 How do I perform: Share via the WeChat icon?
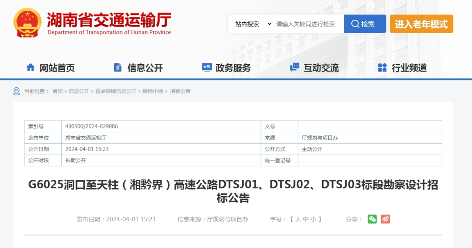(372, 219)
